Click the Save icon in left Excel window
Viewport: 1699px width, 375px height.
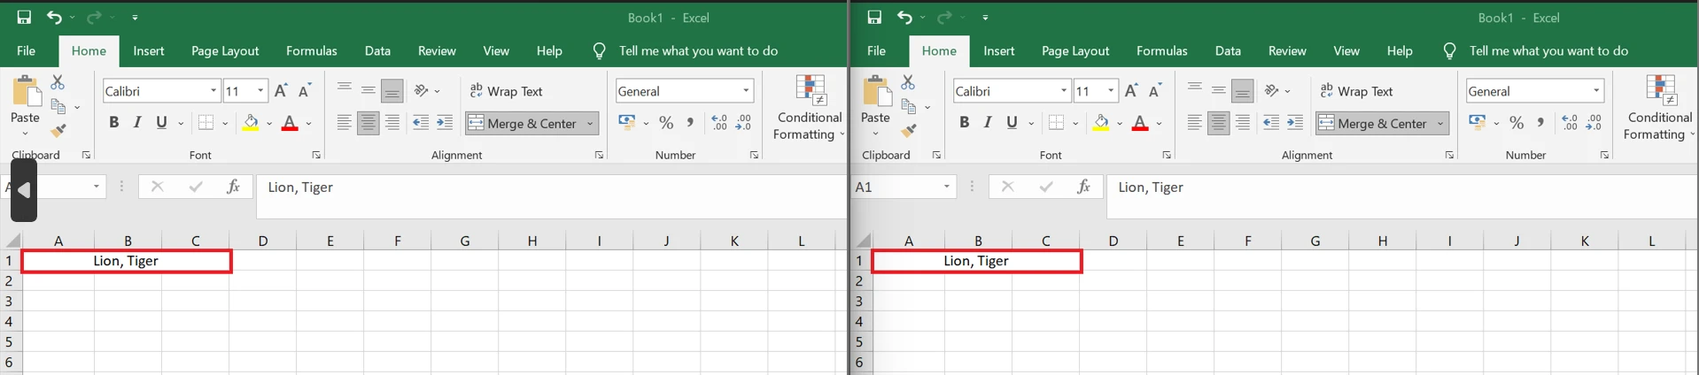click(24, 18)
